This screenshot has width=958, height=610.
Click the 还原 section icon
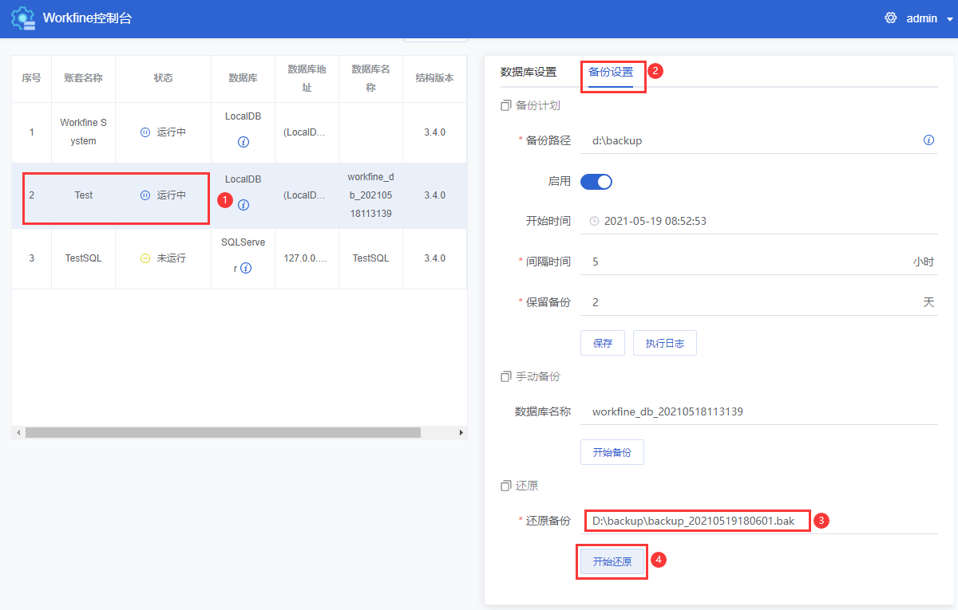505,486
